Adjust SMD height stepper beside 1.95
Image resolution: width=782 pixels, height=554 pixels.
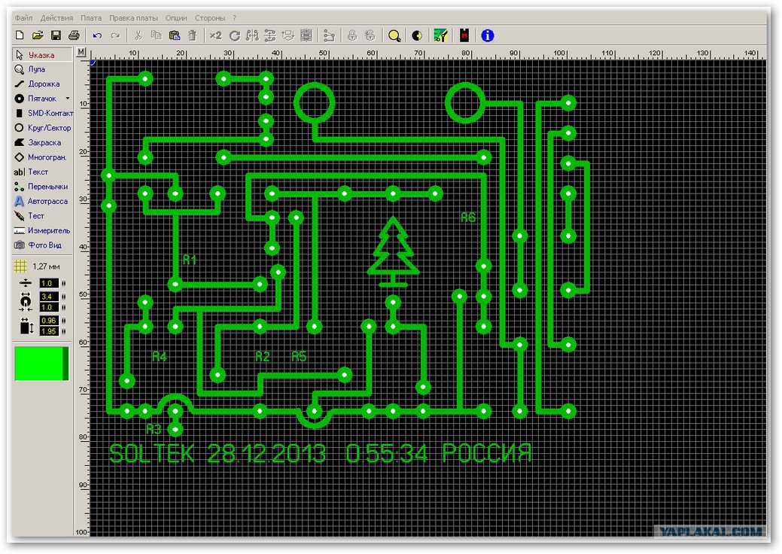[x=63, y=331]
